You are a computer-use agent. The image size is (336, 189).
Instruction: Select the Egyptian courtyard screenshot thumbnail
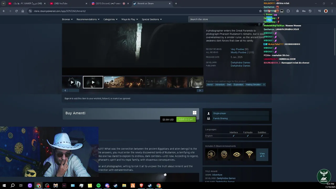pos(114,82)
